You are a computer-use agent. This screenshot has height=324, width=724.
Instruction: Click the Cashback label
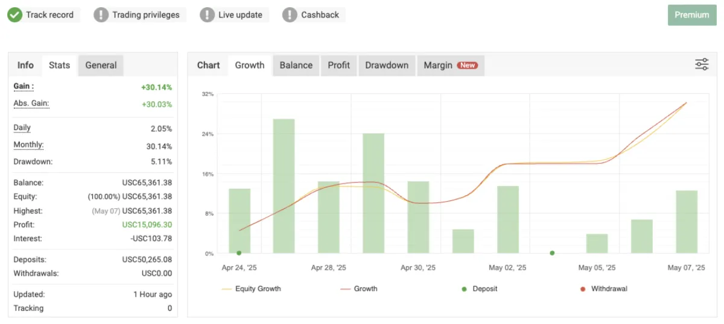pyautogui.click(x=320, y=15)
